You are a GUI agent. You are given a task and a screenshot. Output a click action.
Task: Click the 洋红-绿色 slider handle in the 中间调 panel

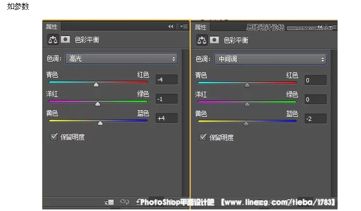click(247, 104)
